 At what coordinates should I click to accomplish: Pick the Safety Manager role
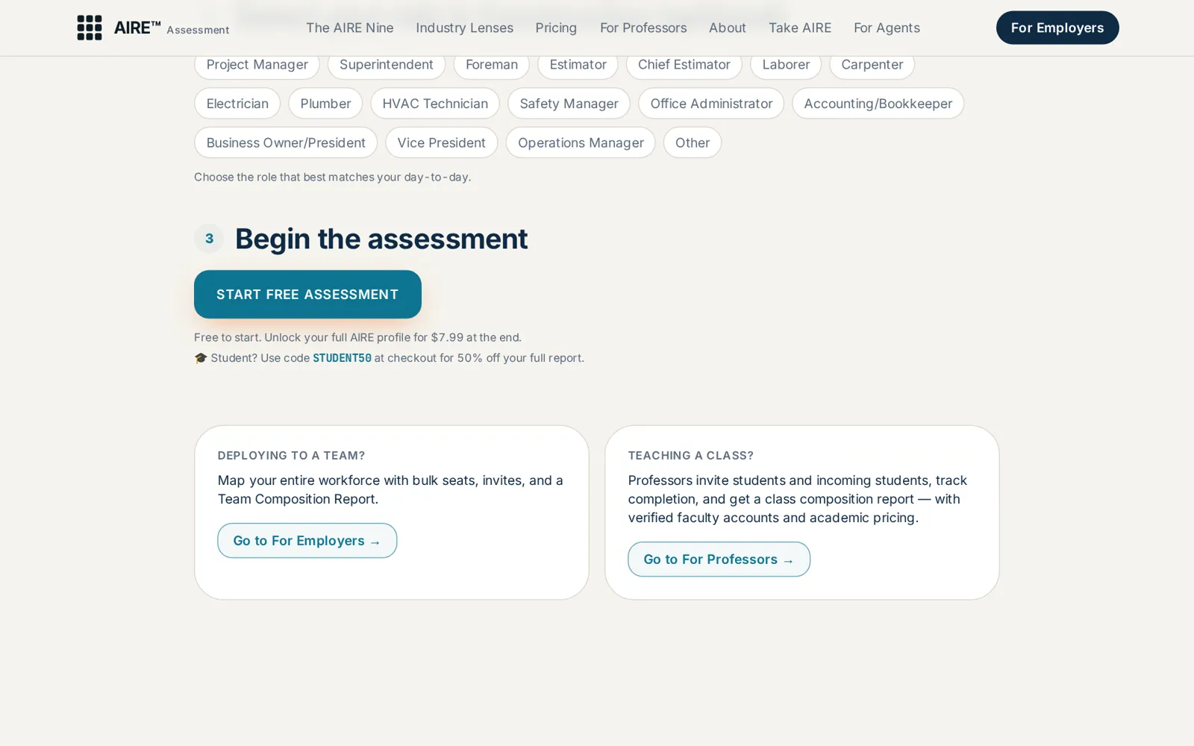pos(569,104)
